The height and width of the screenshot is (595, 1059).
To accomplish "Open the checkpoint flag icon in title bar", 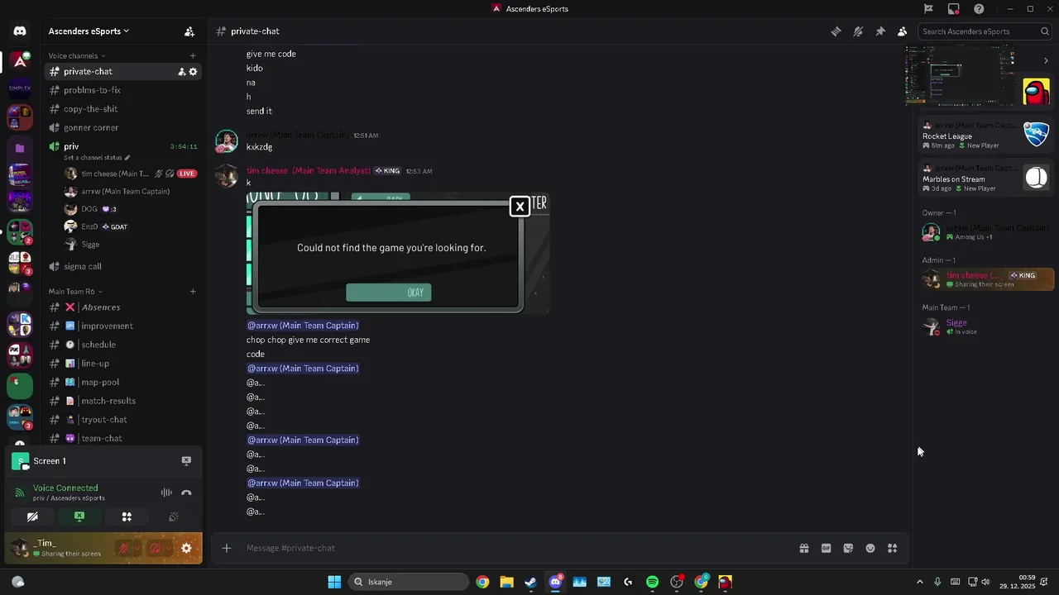I will coord(928,9).
